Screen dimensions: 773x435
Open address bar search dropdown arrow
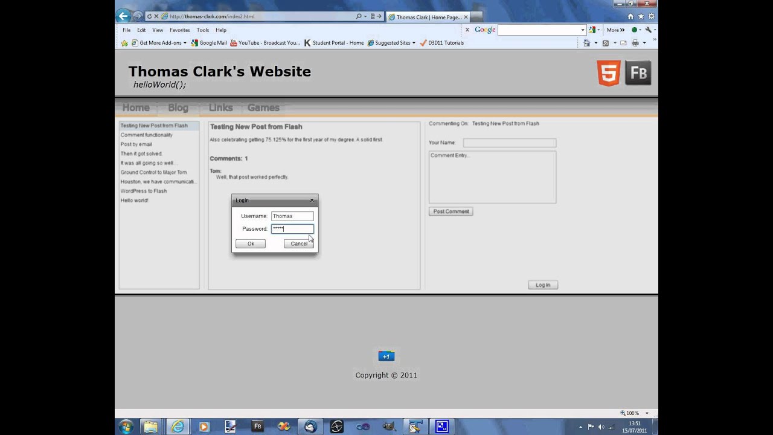point(365,16)
